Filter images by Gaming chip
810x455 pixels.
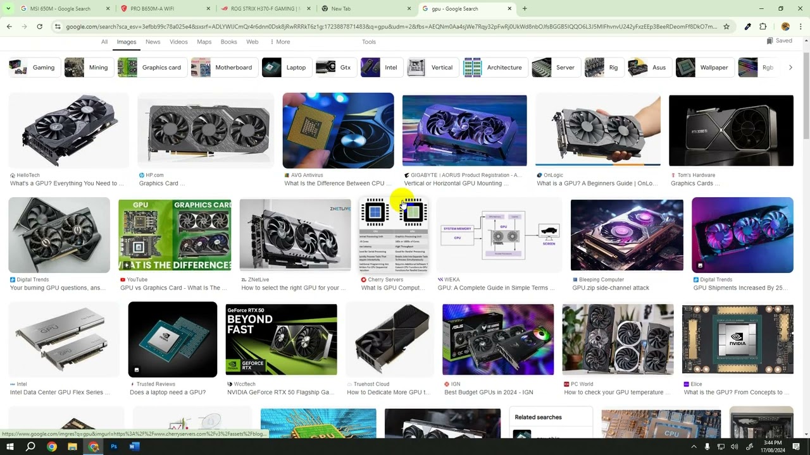(x=34, y=68)
